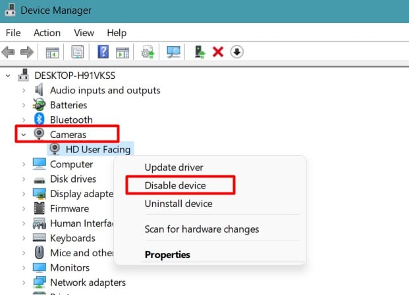This screenshot has height=295, width=409.
Task: Open the File menu
Action: point(13,33)
